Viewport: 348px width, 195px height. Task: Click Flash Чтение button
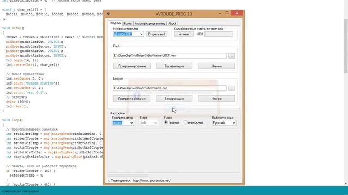216,66
